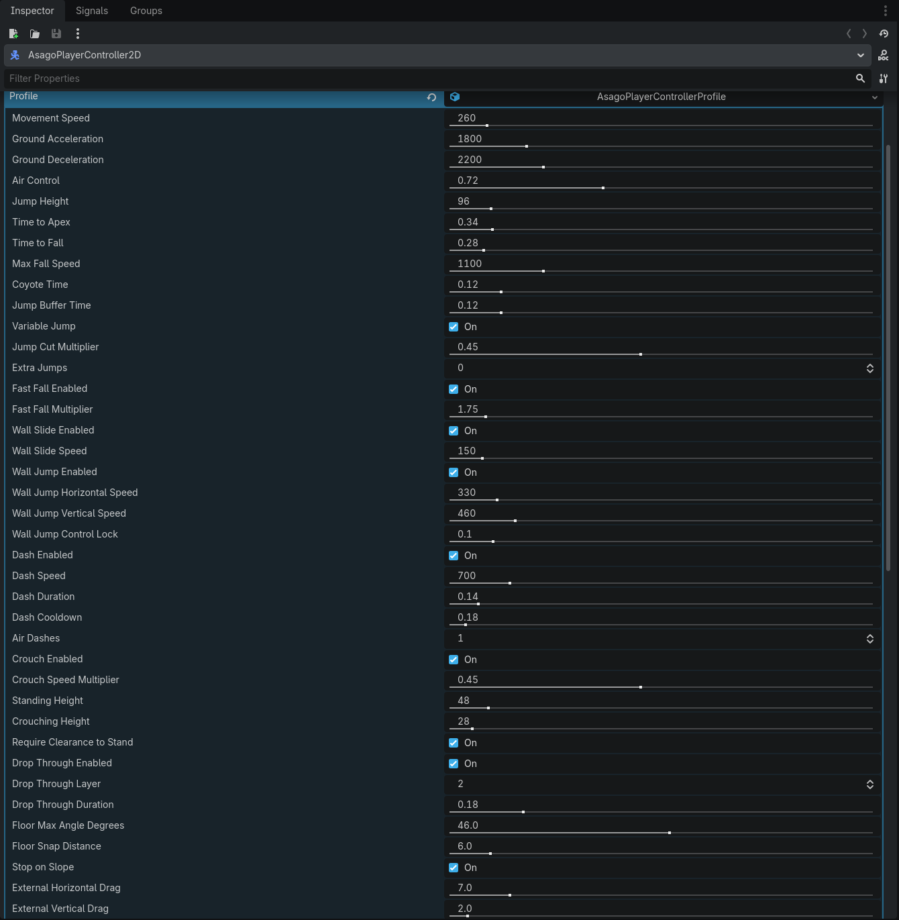
Task: Click the Jump Buffer Time label
Action: point(52,305)
